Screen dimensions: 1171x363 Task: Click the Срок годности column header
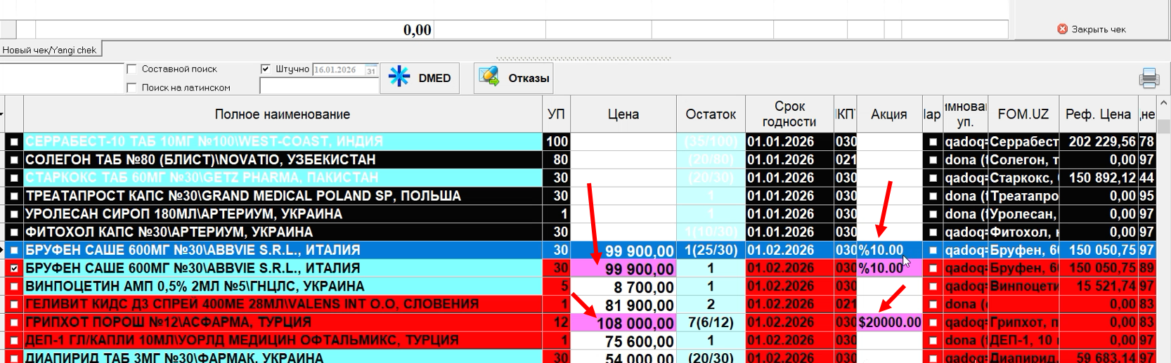click(x=789, y=114)
